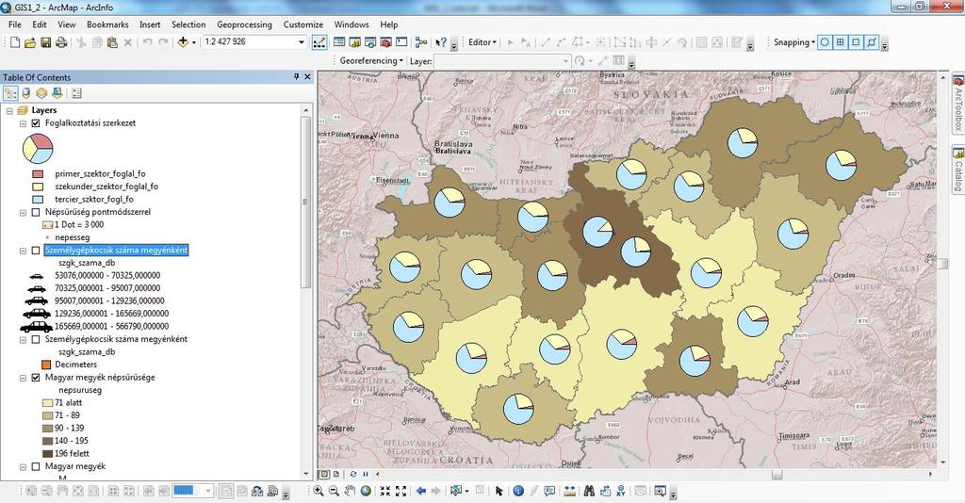Go back to previous extent arrow
This screenshot has width=965, height=503.
[x=421, y=491]
